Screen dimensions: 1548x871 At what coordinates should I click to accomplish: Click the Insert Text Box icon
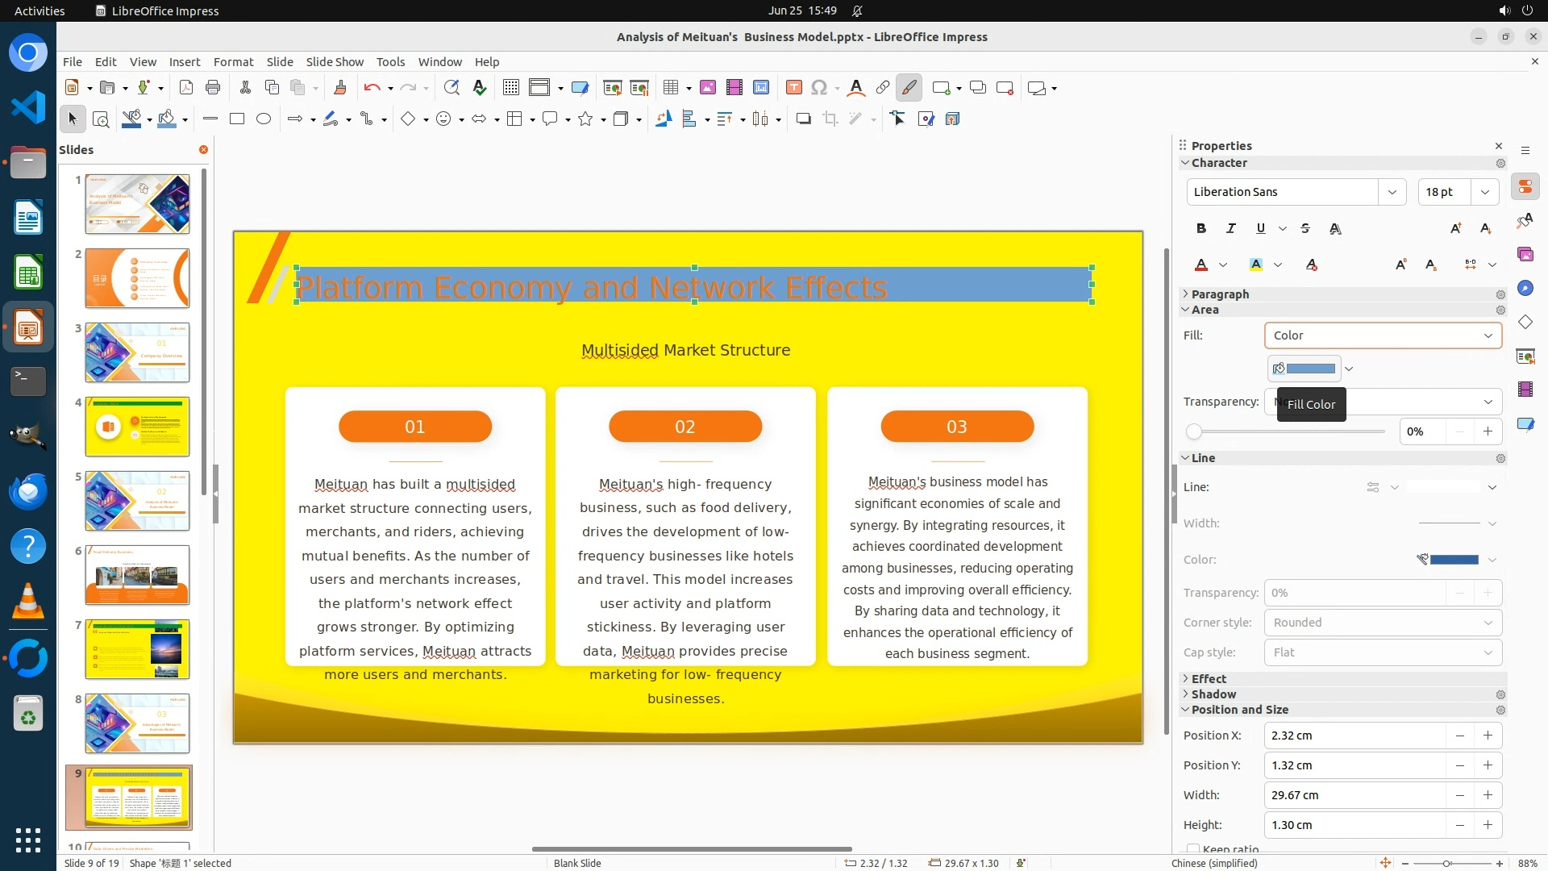[x=793, y=88]
